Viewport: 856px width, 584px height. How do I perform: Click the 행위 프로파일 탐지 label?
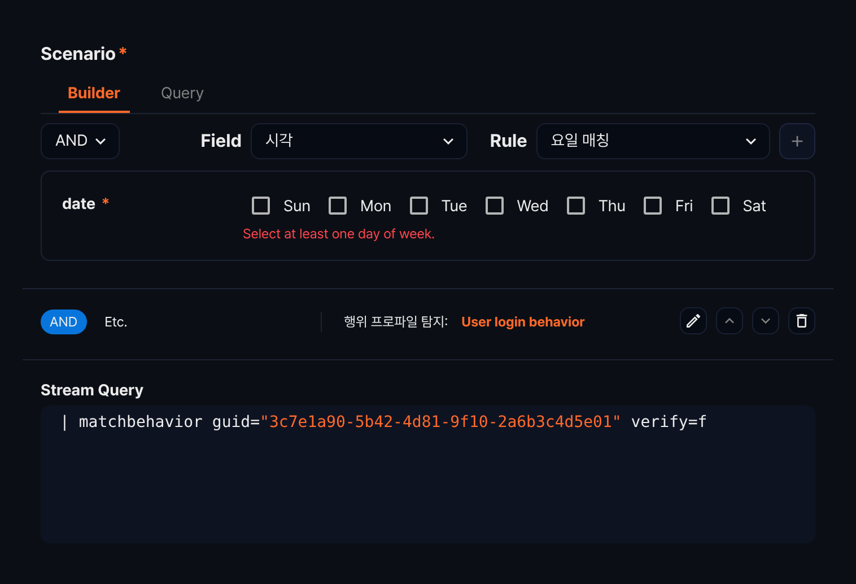396,322
